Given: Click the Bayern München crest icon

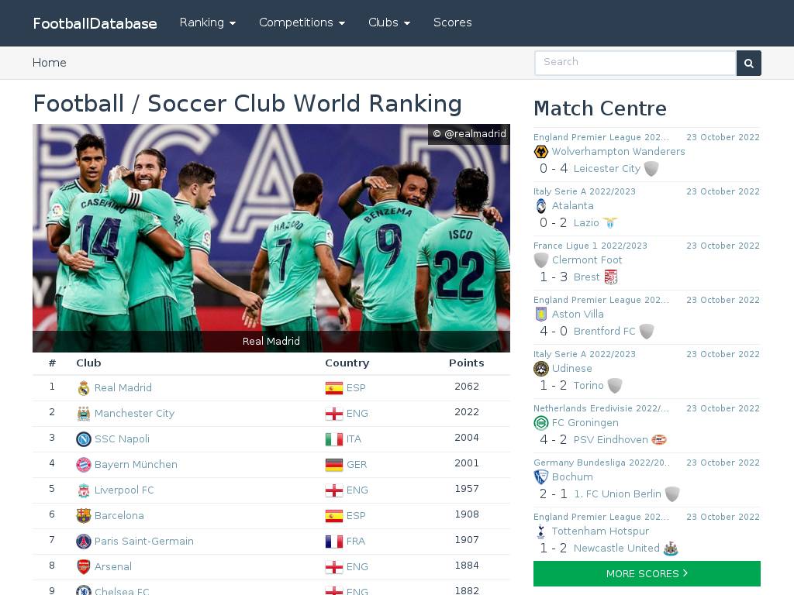Looking at the screenshot, I should pos(84,465).
